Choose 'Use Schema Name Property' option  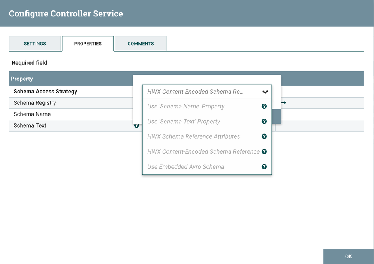point(186,107)
